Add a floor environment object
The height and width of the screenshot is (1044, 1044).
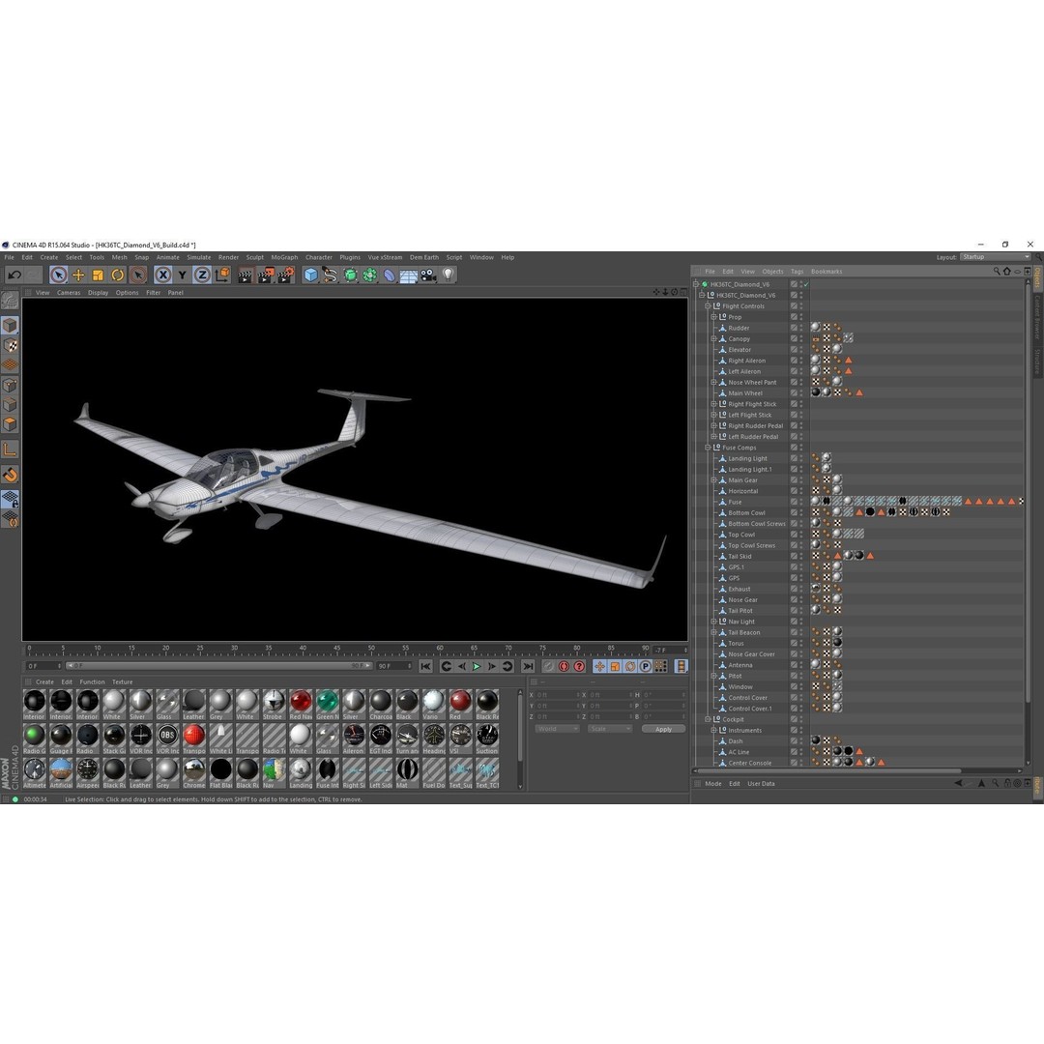coord(409,275)
